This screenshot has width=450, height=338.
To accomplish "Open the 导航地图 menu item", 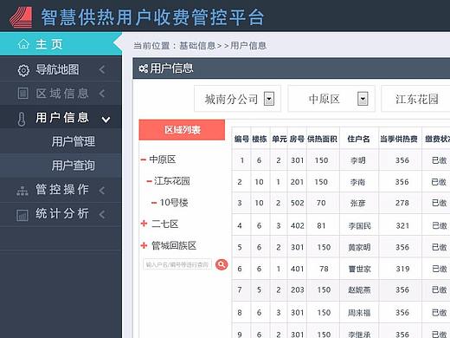I will pyautogui.click(x=61, y=69).
